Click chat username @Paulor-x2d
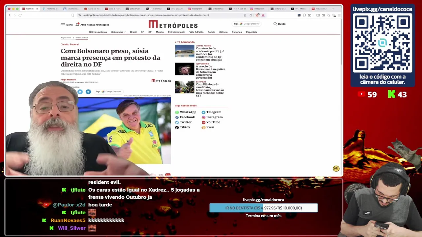This screenshot has height=237, width=422. coord(69,205)
